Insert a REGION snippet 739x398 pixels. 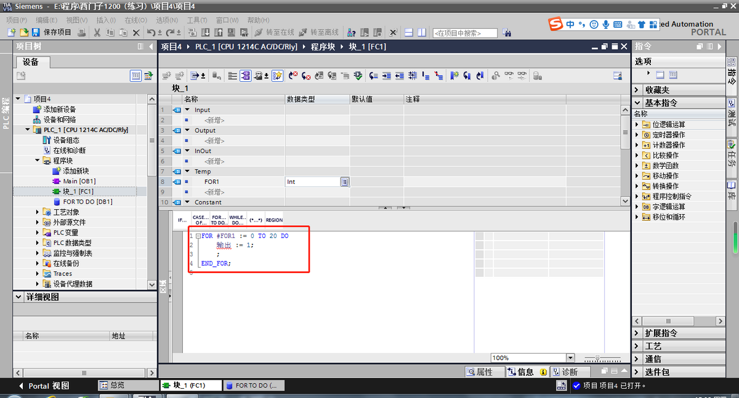point(274,220)
